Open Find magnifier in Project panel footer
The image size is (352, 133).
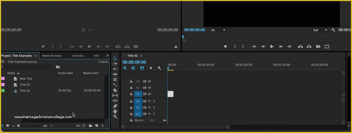[x=84, y=126]
